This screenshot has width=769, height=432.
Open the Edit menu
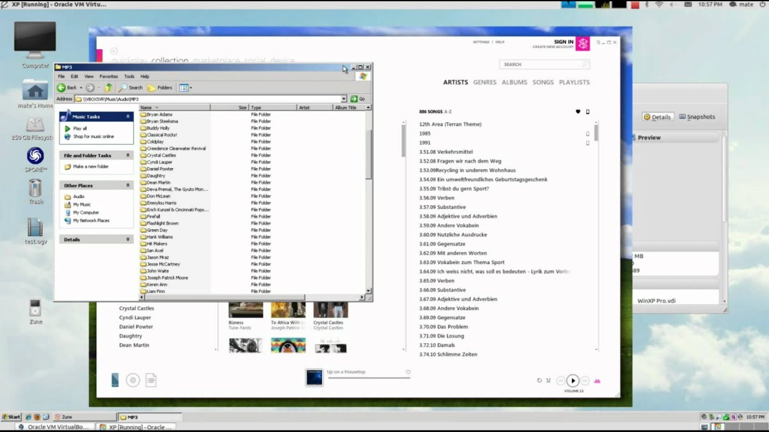point(74,77)
